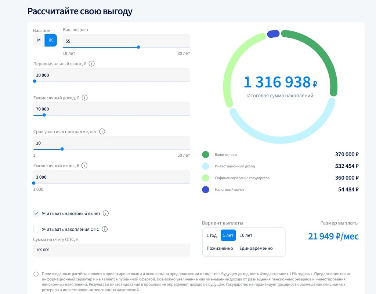
Task: Click the payout amount 21 949 ₽/мес
Action: point(333,236)
